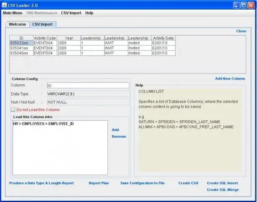
Task: Click the Report Plan link
Action: pyautogui.click(x=99, y=183)
